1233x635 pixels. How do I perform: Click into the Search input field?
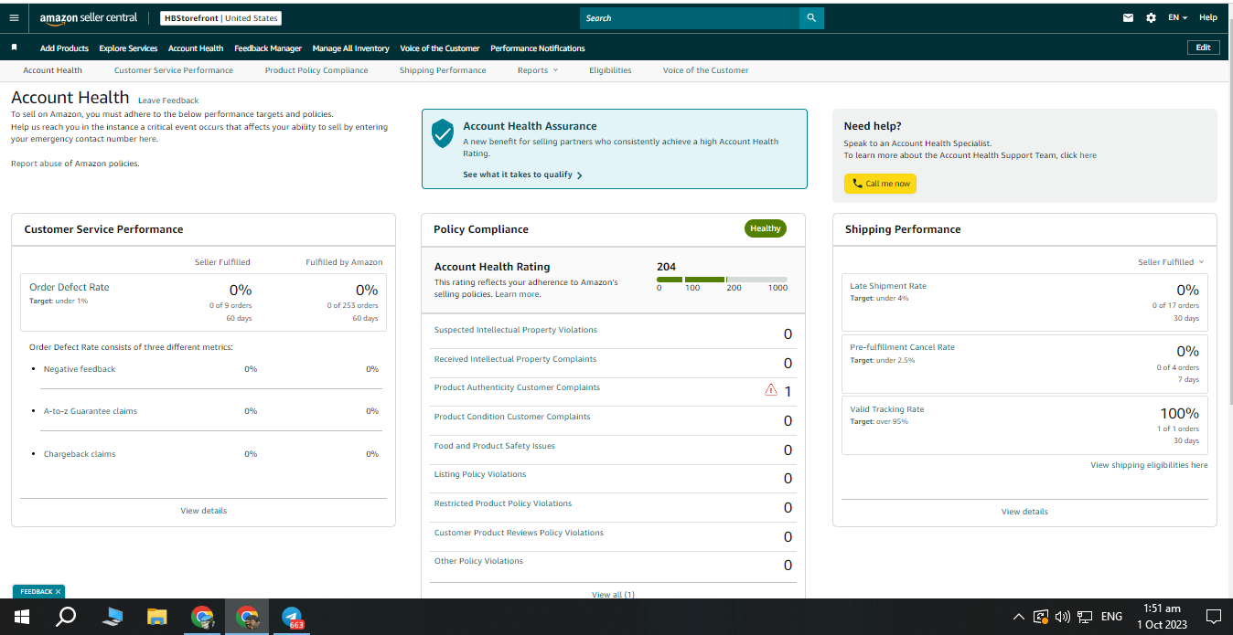click(690, 17)
